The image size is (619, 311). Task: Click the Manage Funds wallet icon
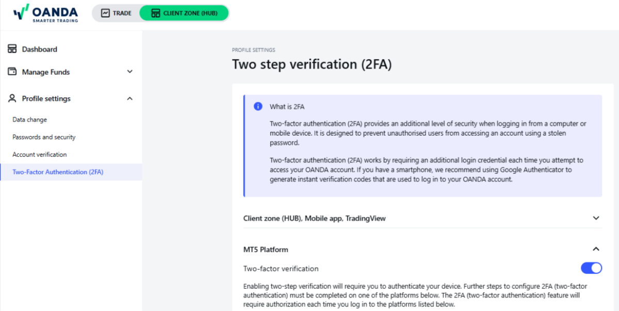12,72
